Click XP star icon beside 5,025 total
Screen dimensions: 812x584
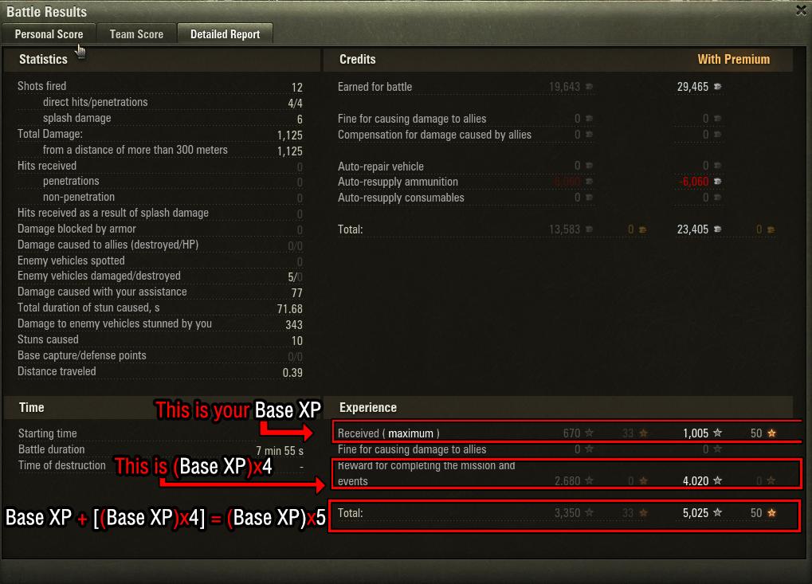[717, 512]
